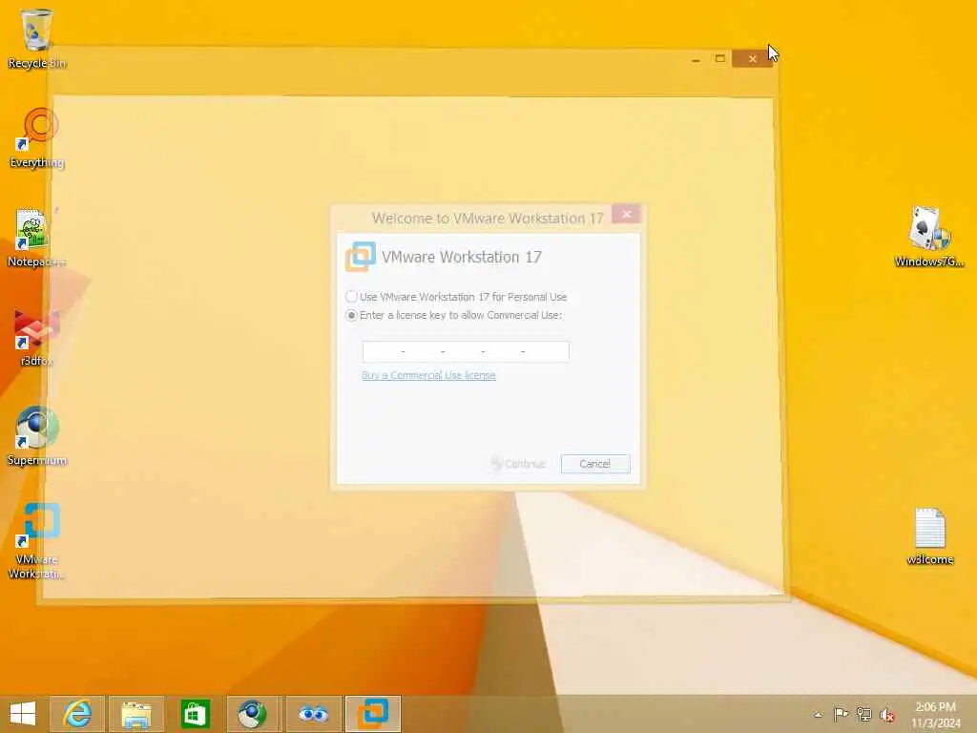The height and width of the screenshot is (733, 977).
Task: Open Supermium from the taskbar
Action: click(254, 714)
